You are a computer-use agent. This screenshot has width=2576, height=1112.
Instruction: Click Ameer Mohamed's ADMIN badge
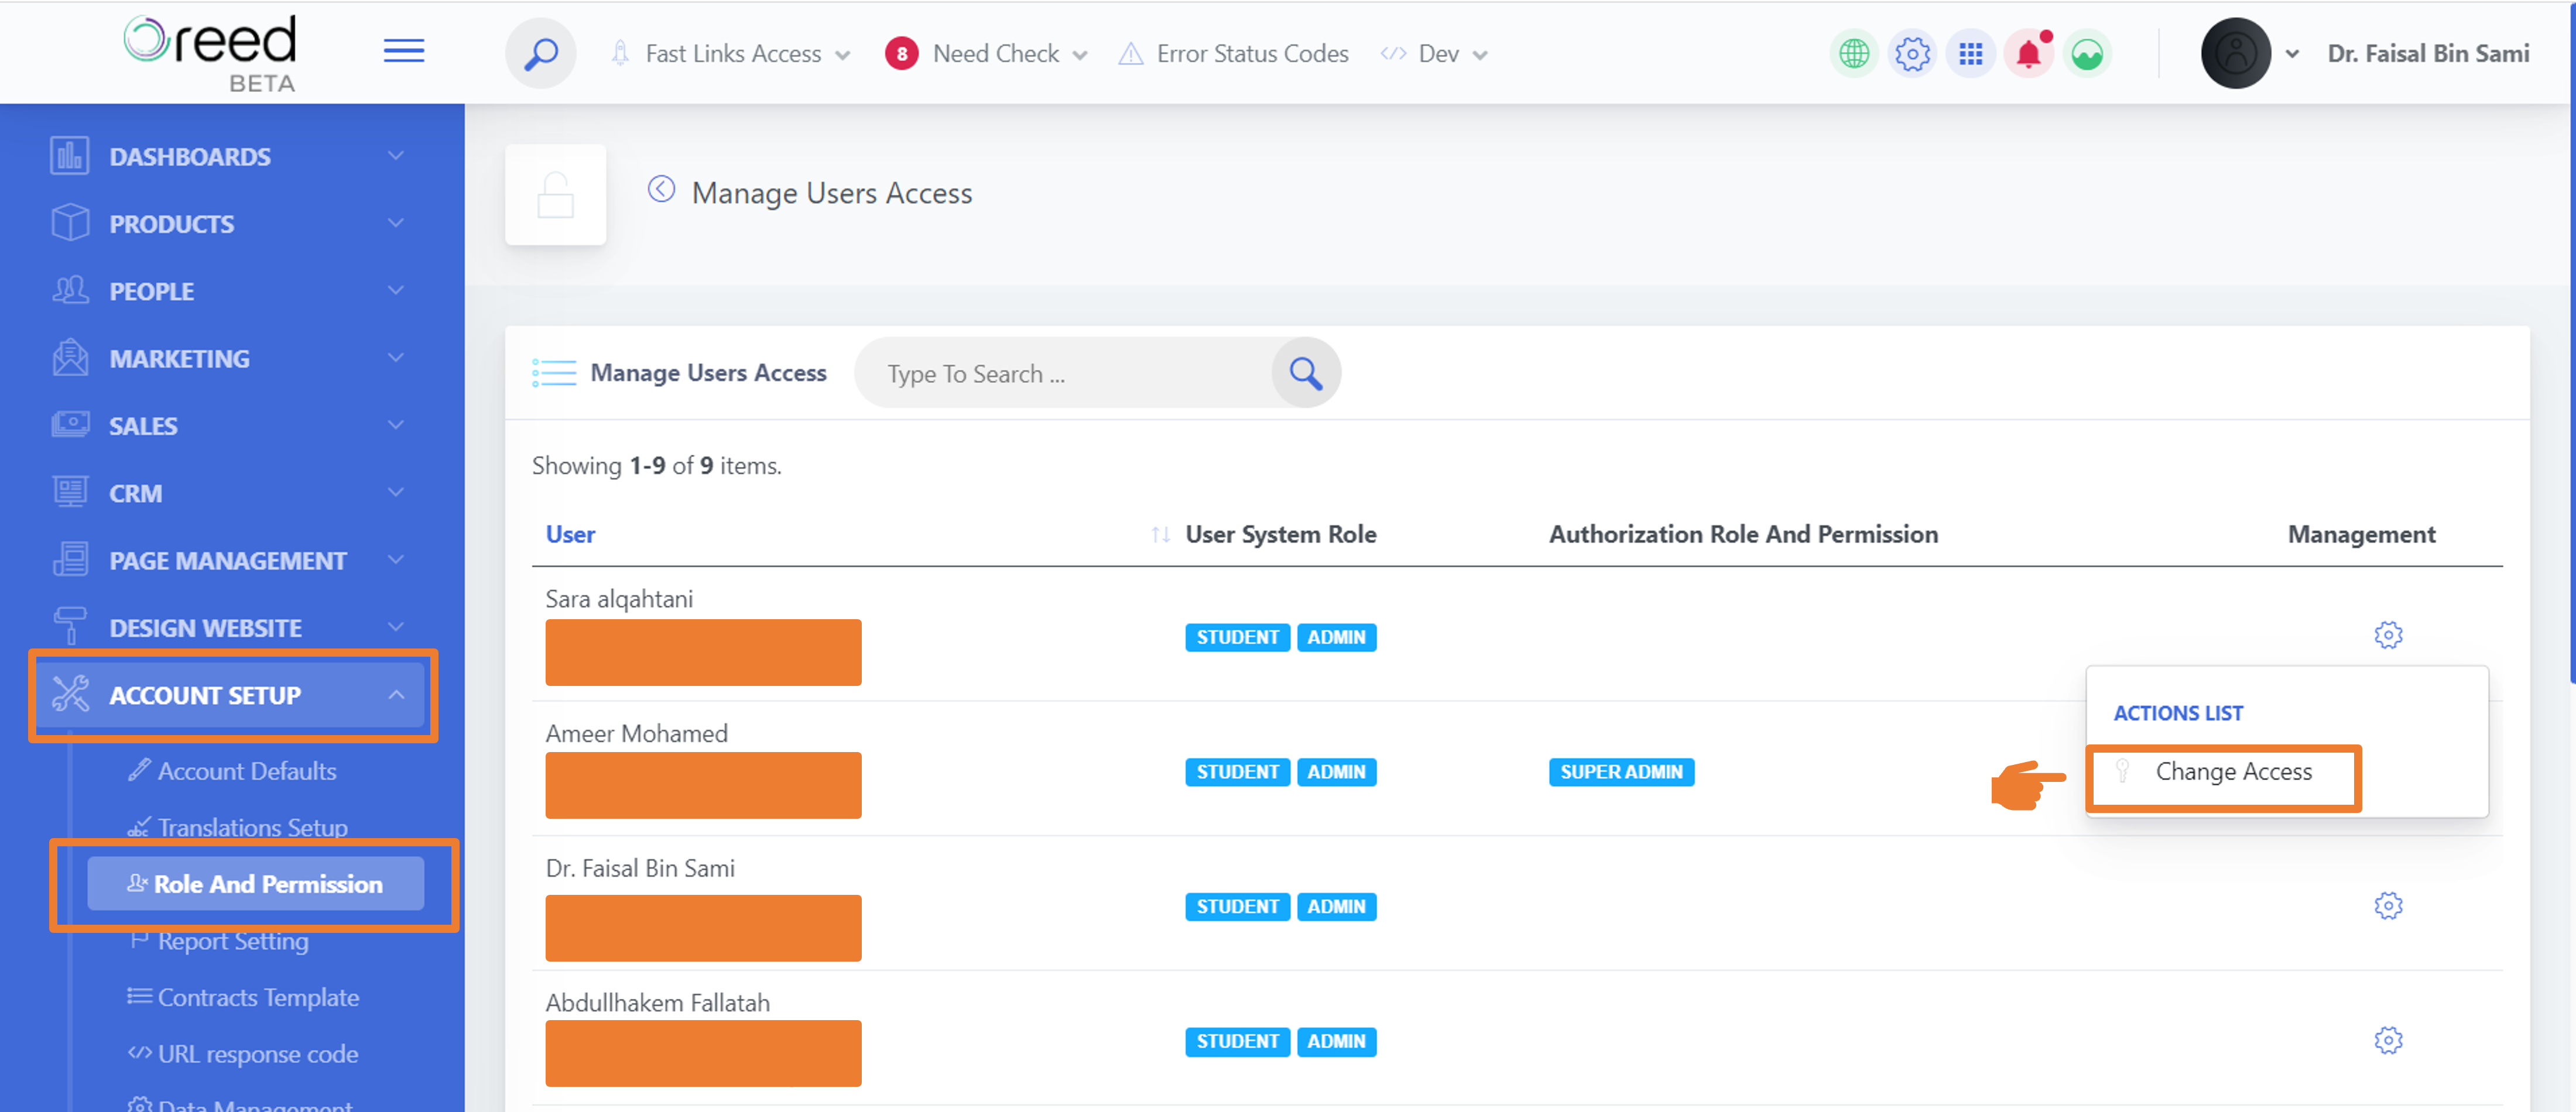pyautogui.click(x=1336, y=772)
